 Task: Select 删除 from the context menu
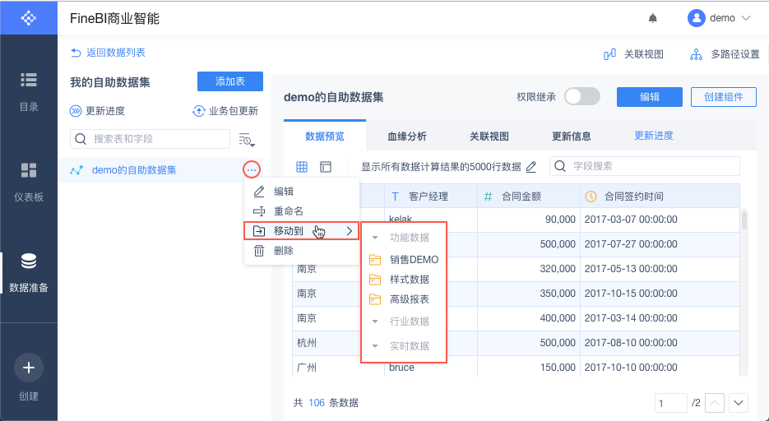tap(284, 251)
